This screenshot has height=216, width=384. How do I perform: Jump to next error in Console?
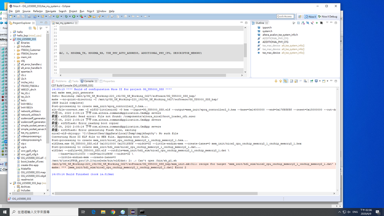coord(276,81)
